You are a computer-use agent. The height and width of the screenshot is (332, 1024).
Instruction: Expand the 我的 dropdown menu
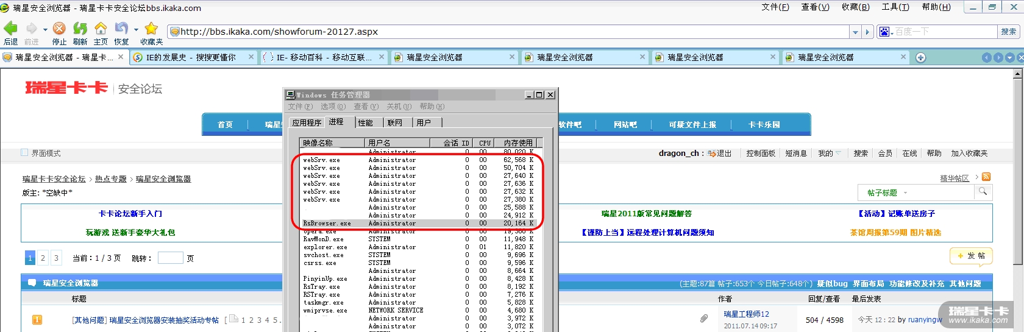(x=838, y=154)
